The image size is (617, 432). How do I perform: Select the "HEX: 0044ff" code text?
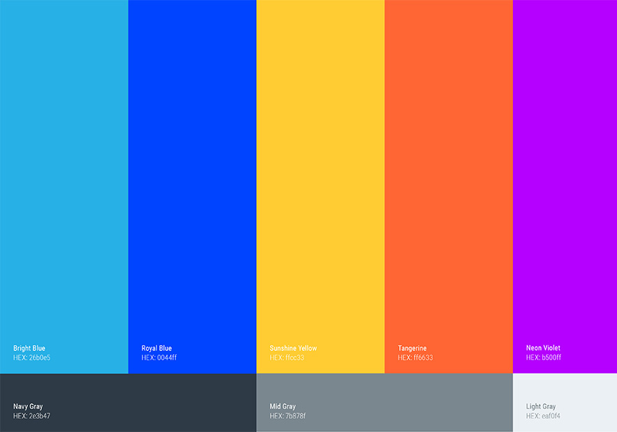click(x=159, y=358)
